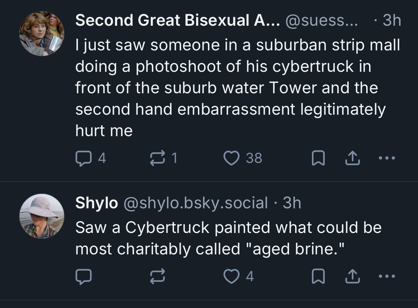Click the Shylo display name
Image resolution: width=418 pixels, height=308 pixels.
[x=96, y=203]
